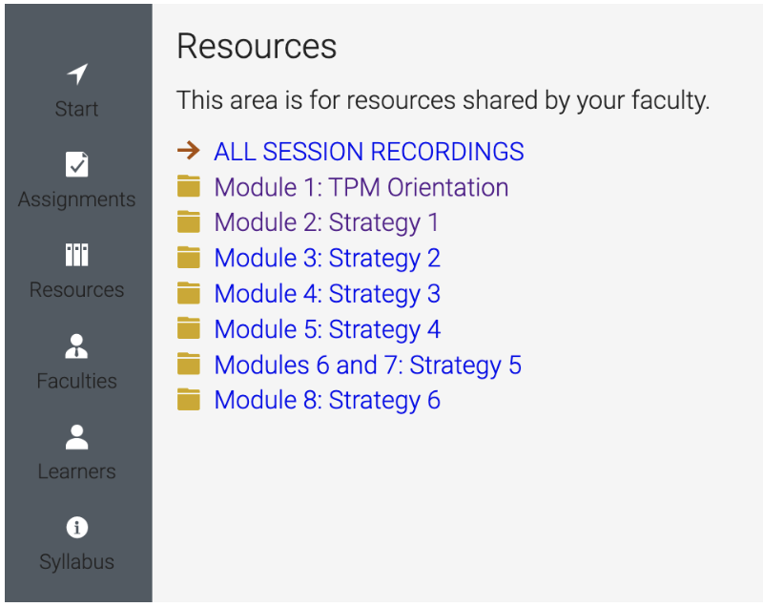Image resolution: width=763 pixels, height=607 pixels.
Task: Open the Assignments checkmark document icon
Action: tap(77, 164)
